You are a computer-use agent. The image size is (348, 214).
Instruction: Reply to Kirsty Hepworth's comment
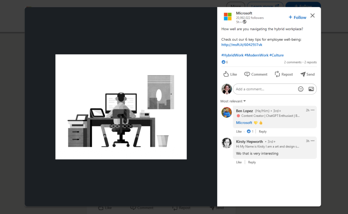(252, 162)
